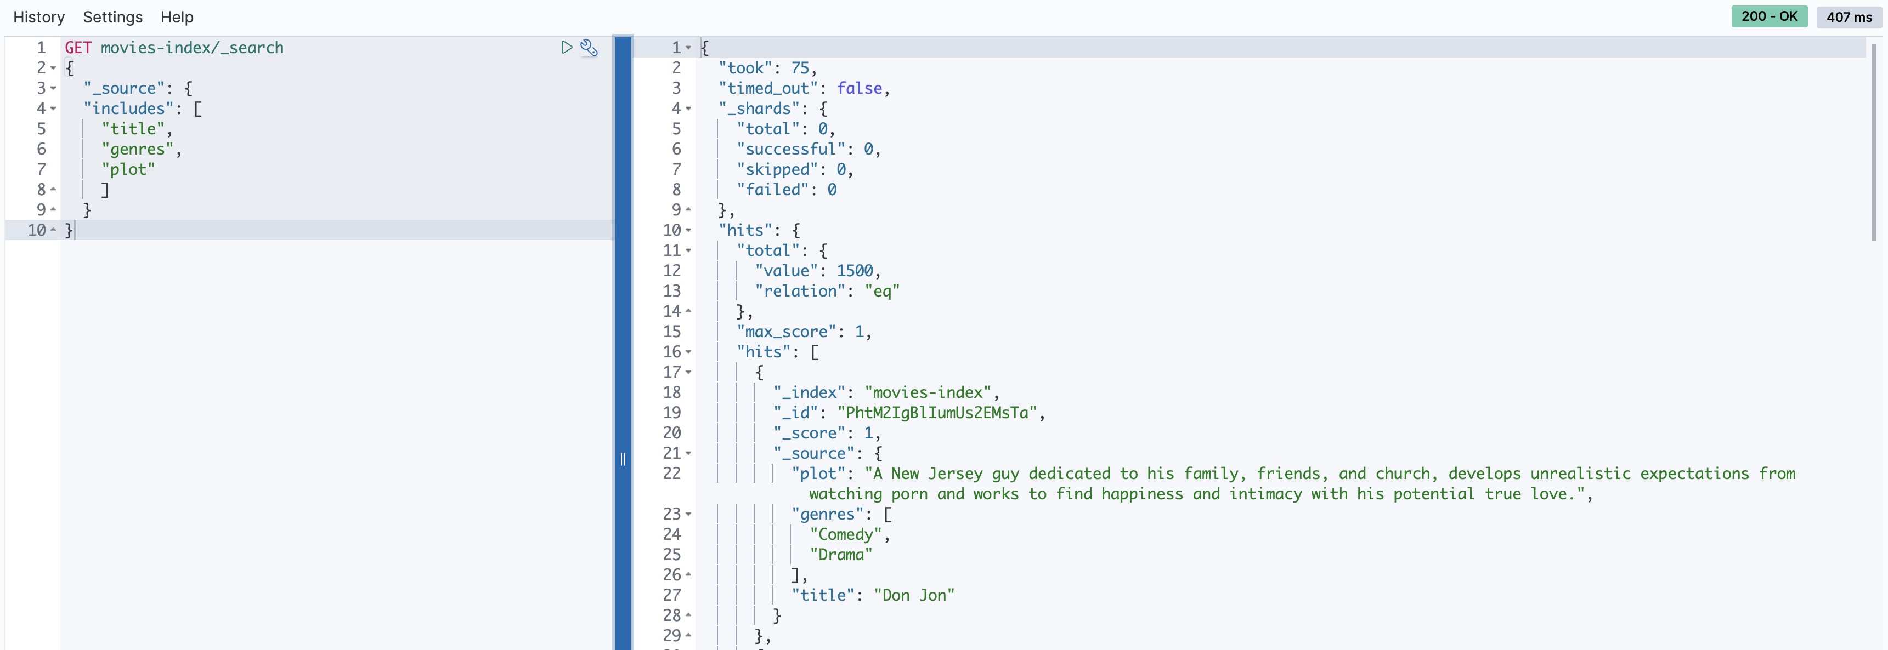
Task: Click the "_score": 1 line
Action: pos(827,434)
